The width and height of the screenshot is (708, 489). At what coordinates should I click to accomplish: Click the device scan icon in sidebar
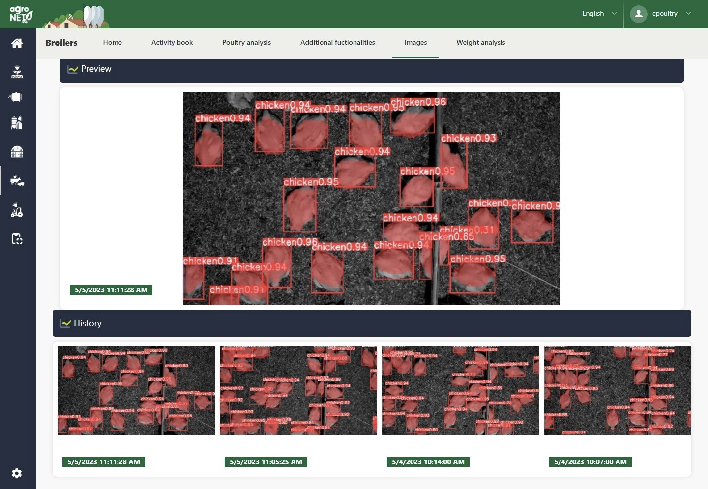[17, 239]
